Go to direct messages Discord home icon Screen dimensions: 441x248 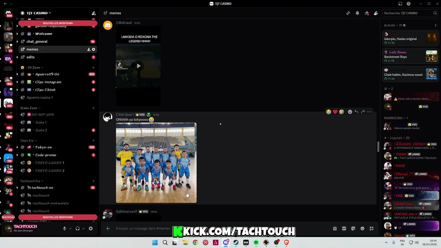(x=8, y=13)
